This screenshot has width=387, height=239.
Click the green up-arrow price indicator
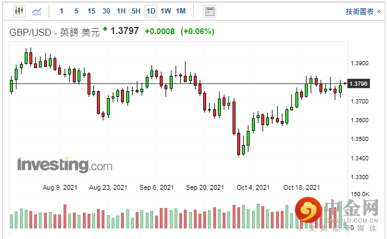coord(105,28)
